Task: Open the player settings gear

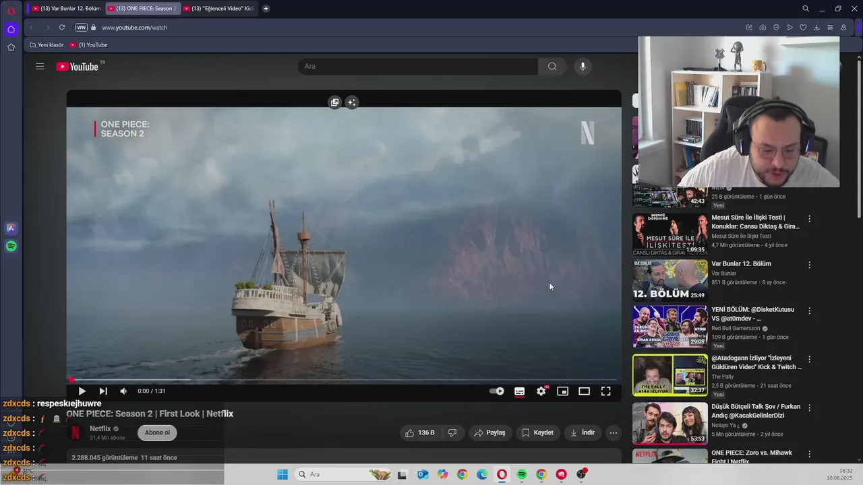Action: point(541,391)
